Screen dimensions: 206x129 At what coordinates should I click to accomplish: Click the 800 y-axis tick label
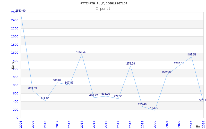click(15, 85)
